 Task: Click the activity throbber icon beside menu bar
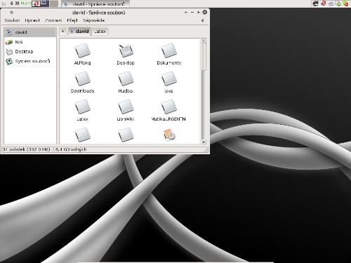(x=203, y=20)
